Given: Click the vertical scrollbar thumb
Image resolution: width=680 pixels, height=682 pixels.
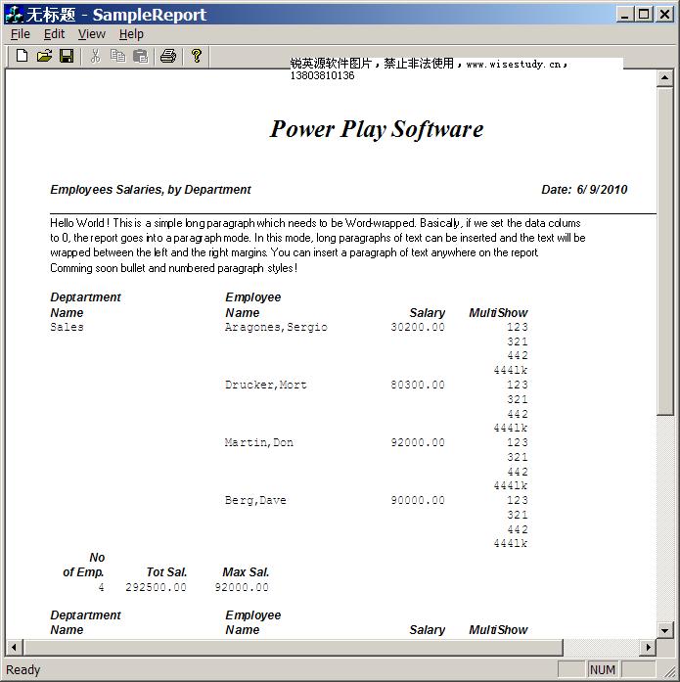Looking at the screenshot, I should 664,250.
